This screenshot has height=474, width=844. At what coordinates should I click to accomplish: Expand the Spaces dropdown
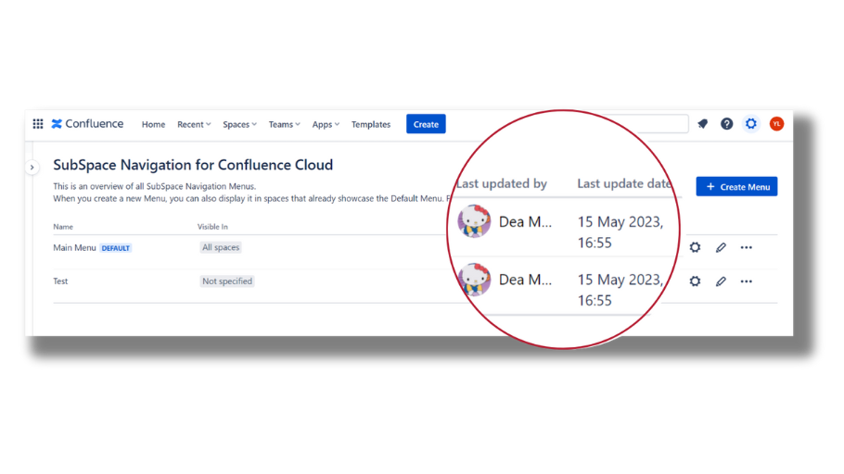239,125
